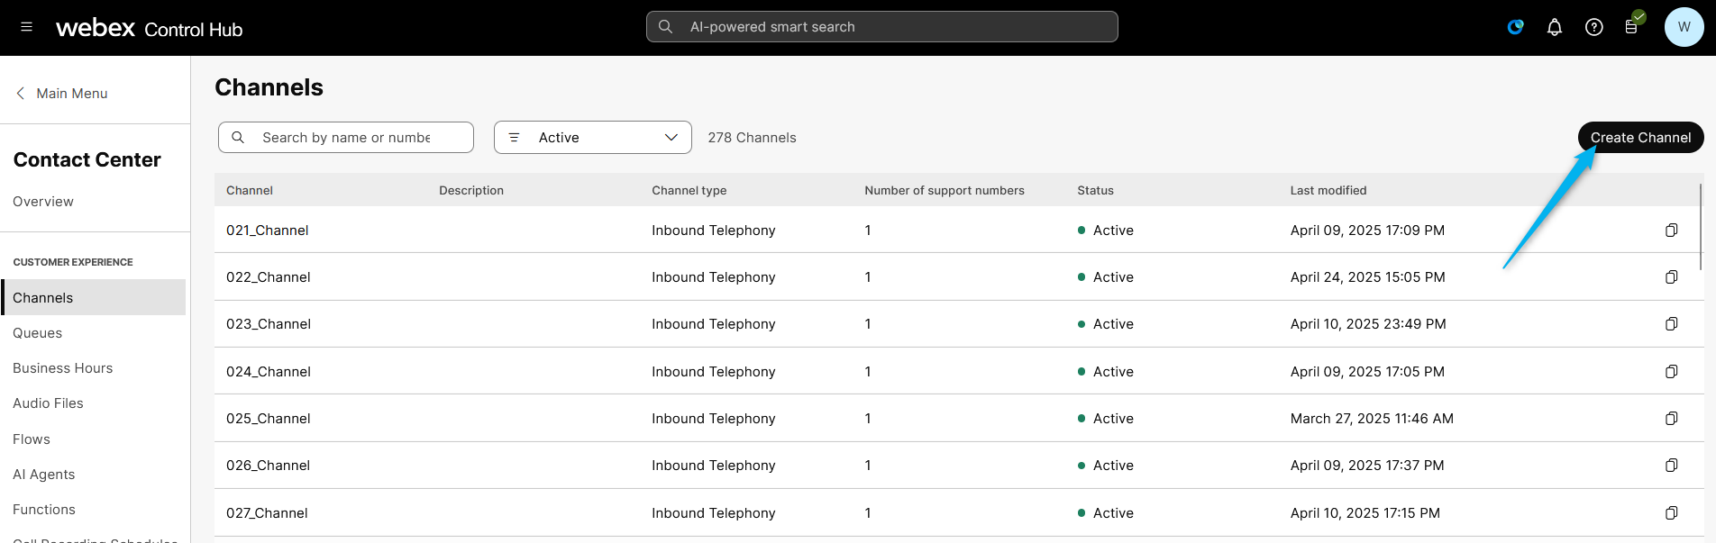Open the user profile avatar W
Screen dimensions: 1716x543
point(1683,27)
